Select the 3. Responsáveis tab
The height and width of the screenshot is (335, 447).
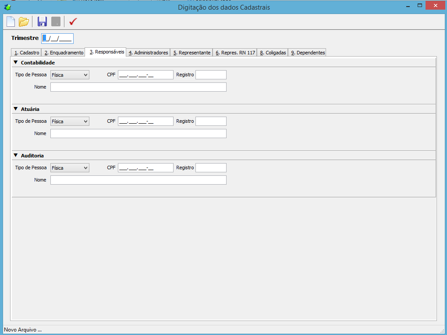(106, 52)
